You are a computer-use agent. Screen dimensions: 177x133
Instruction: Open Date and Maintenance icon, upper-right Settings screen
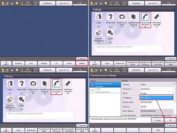[99, 33]
